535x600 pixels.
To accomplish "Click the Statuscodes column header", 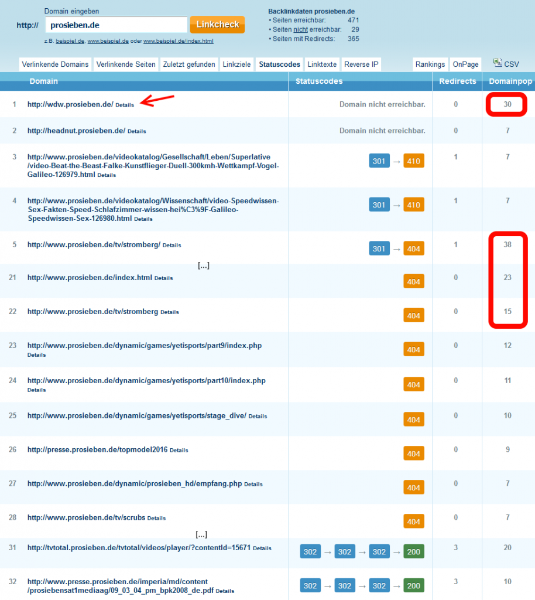I will tap(319, 81).
